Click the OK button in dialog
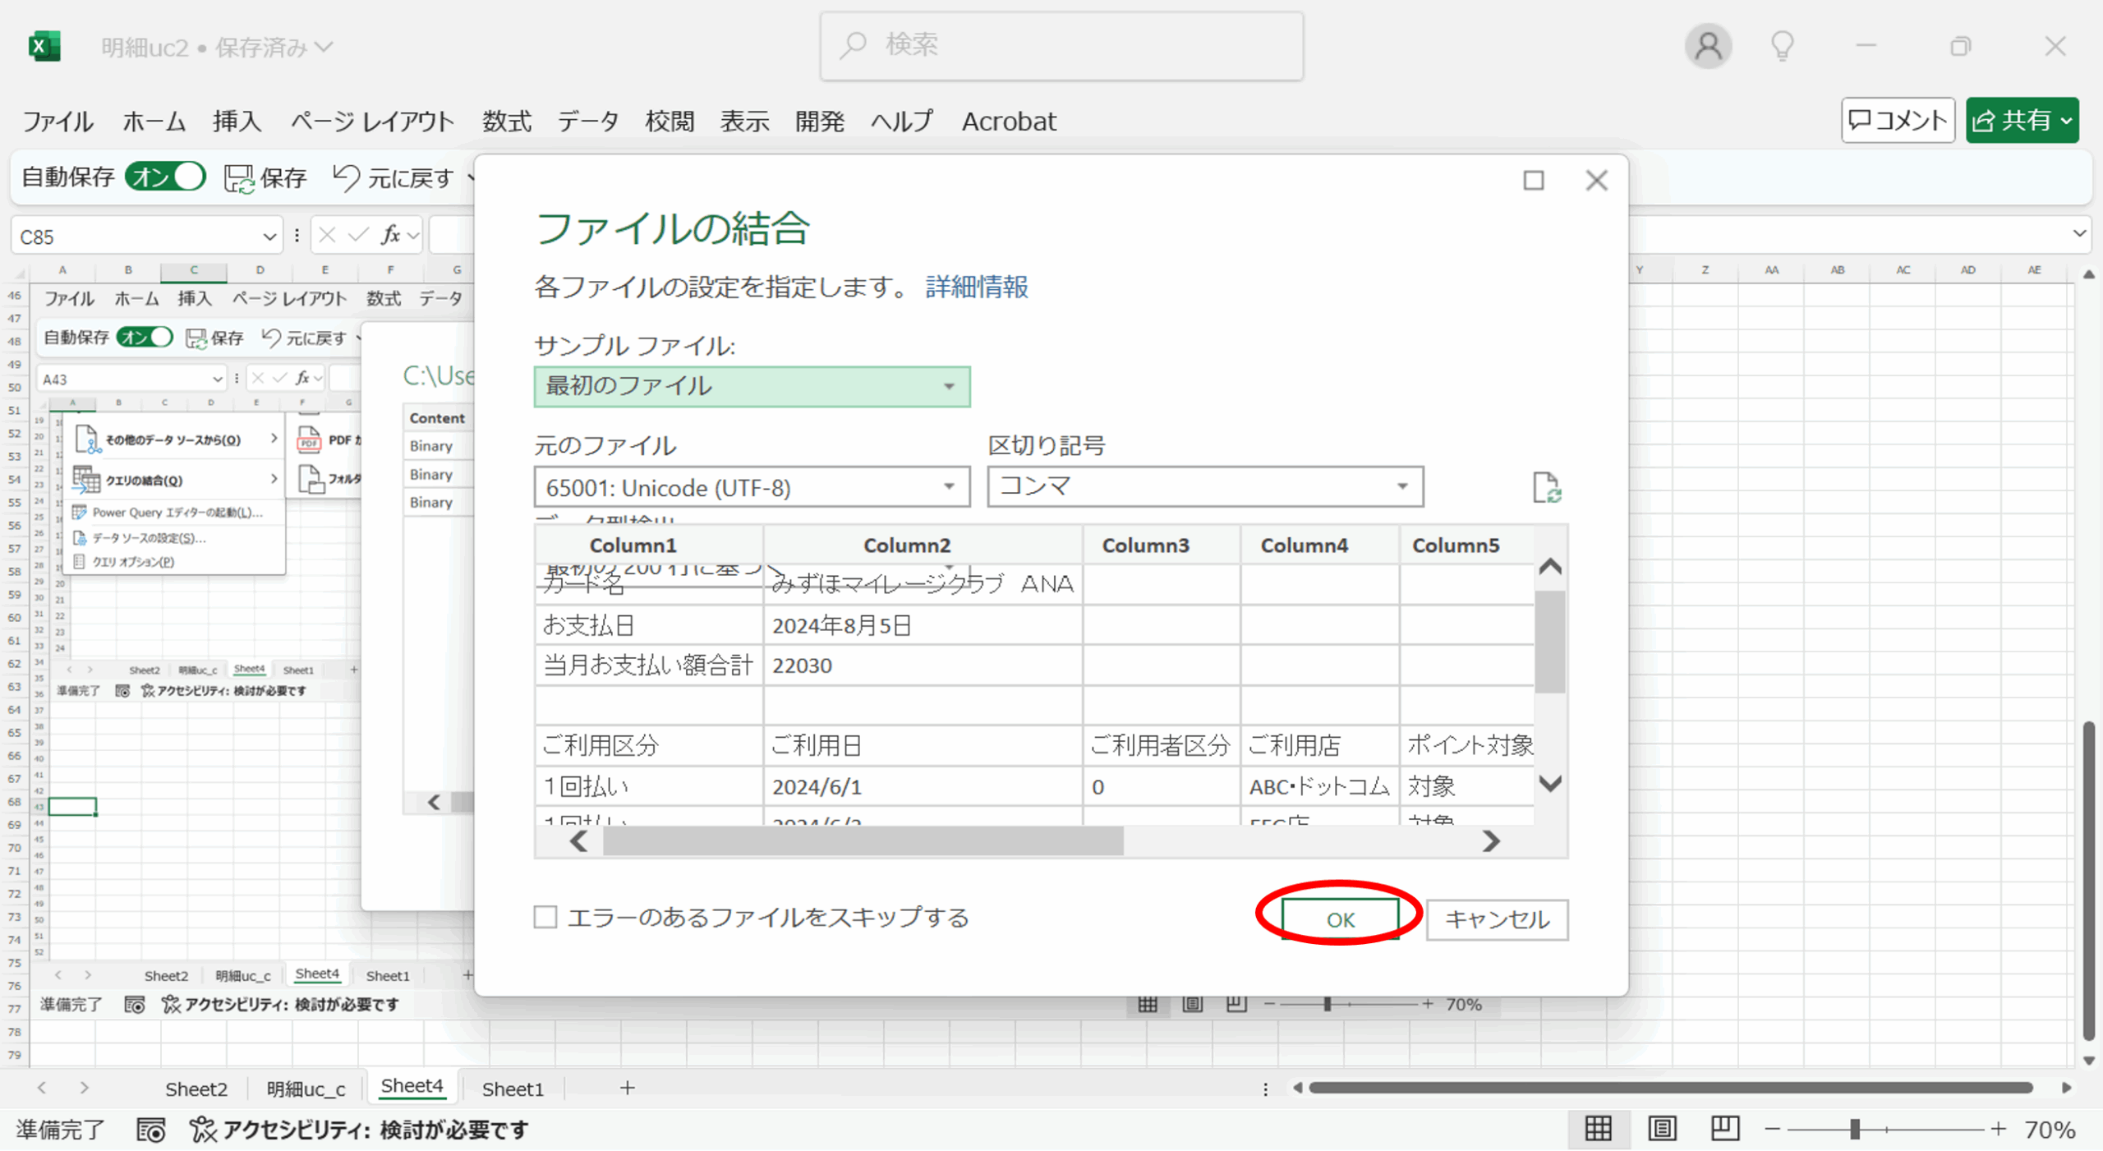Viewport: 2103px width, 1151px height. 1341,919
